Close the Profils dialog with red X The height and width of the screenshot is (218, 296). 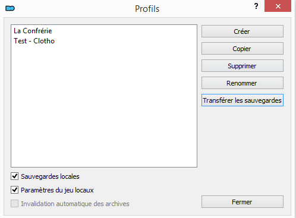pos(278,6)
